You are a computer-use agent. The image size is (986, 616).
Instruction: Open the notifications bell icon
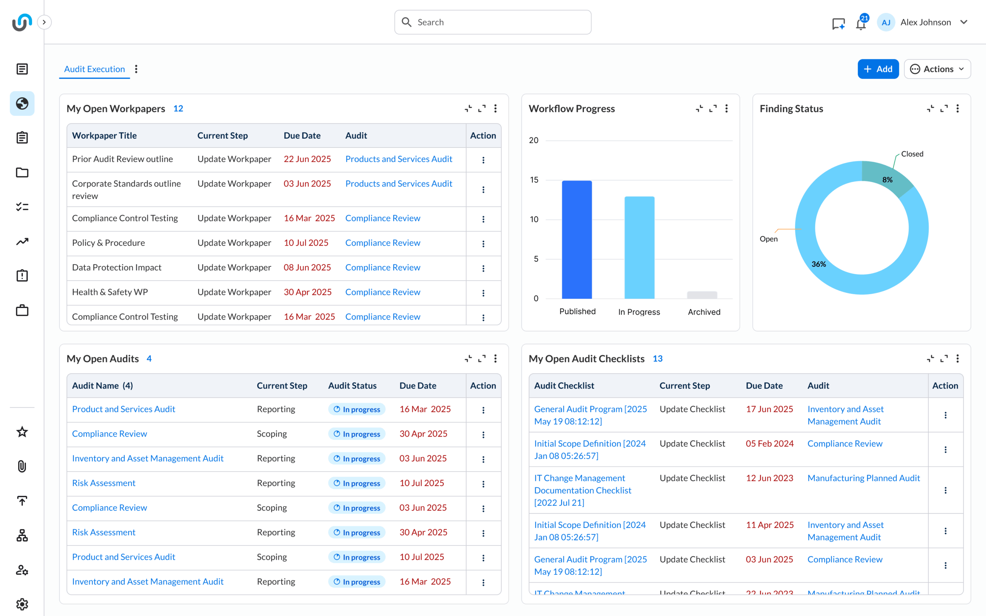pos(860,23)
